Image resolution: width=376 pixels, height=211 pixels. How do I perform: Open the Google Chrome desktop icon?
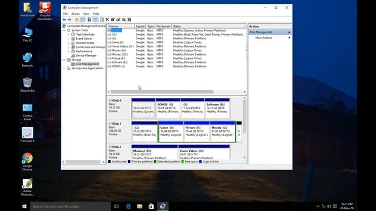pyautogui.click(x=28, y=162)
